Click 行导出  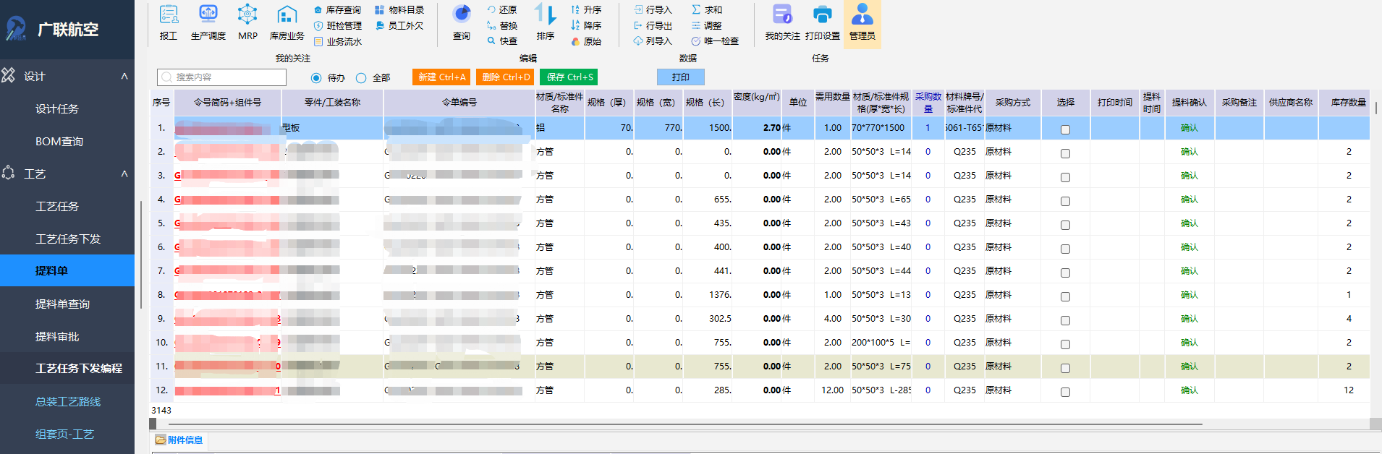point(653,26)
